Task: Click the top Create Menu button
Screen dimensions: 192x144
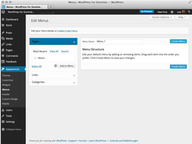Action: 178,41
